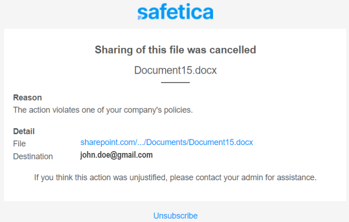Click the File field label
Screen dimensions: 349x222
pyautogui.click(x=19, y=144)
